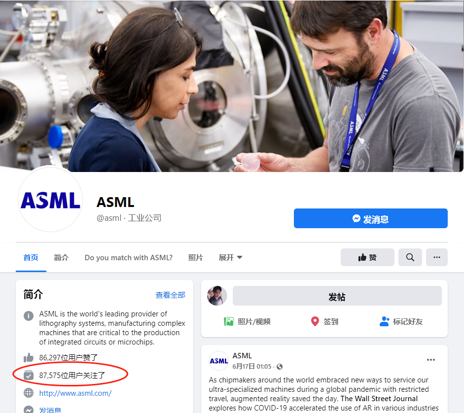Screen dimensions: 464x413
Task: Click 查看全部 link in the intro card
Action: (170, 295)
